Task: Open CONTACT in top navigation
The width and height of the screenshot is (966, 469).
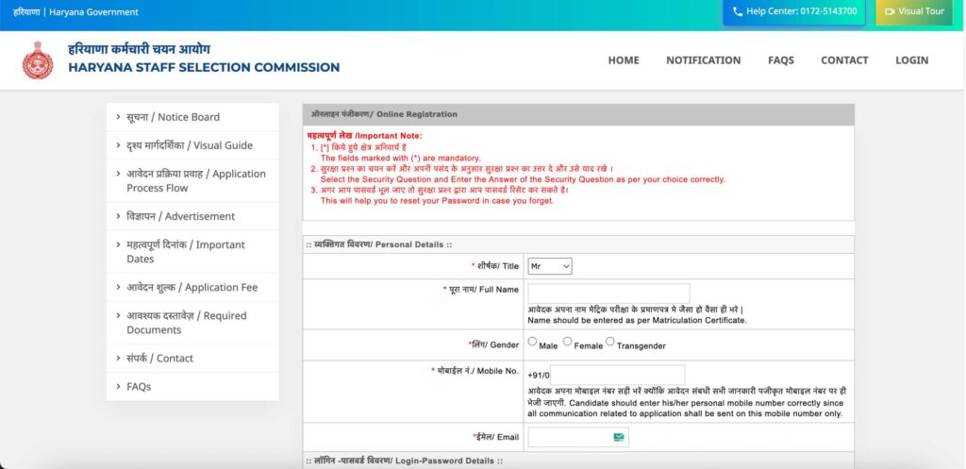Action: [844, 60]
